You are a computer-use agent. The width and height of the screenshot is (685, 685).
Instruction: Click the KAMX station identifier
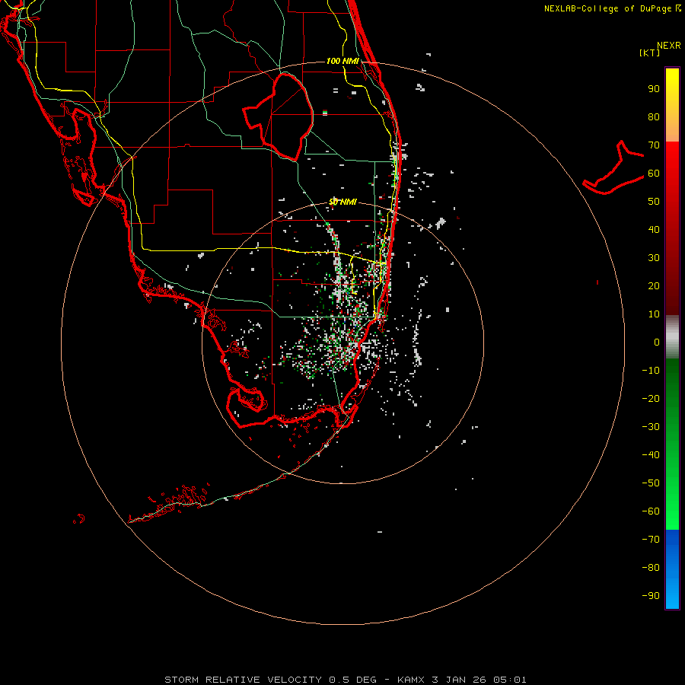point(412,680)
